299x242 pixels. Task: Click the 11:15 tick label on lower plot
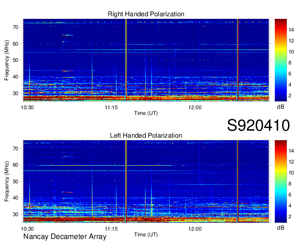(x=111, y=229)
